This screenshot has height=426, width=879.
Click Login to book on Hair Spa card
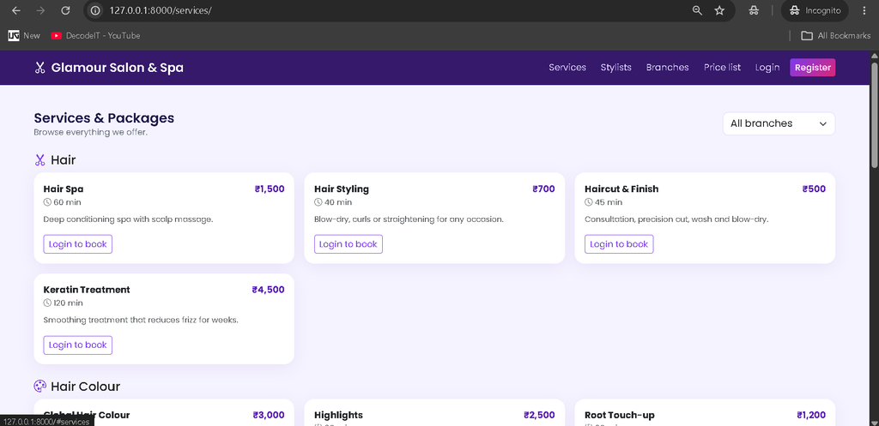coord(78,244)
